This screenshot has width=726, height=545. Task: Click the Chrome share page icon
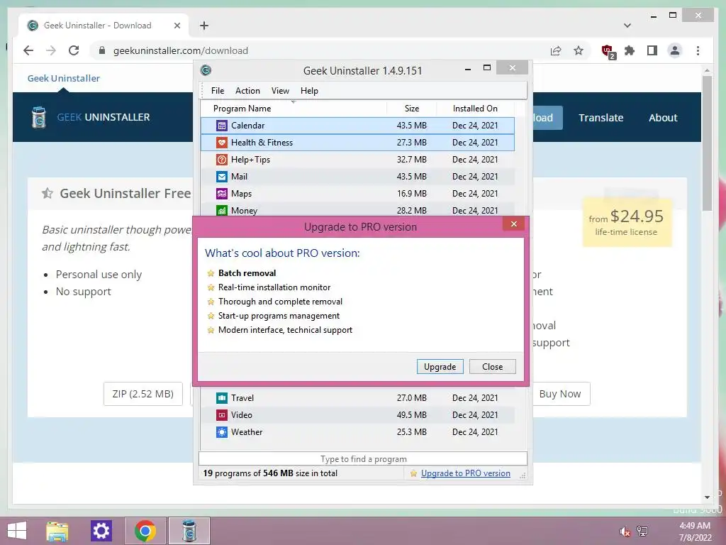tap(556, 50)
